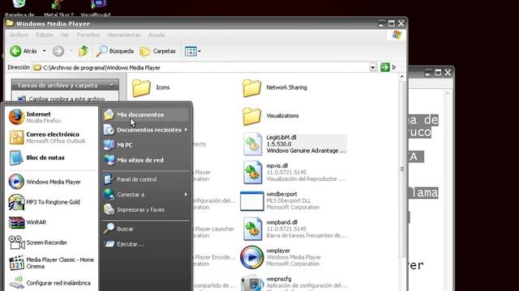Open Mis sitios de red
The height and width of the screenshot is (291, 519).
pyautogui.click(x=146, y=160)
